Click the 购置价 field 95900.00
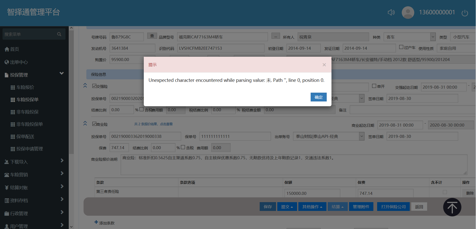The height and width of the screenshot is (229, 476). click(127, 60)
